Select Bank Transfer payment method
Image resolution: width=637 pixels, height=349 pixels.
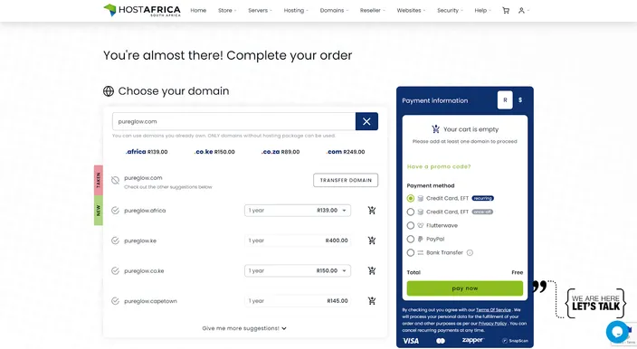tap(410, 253)
